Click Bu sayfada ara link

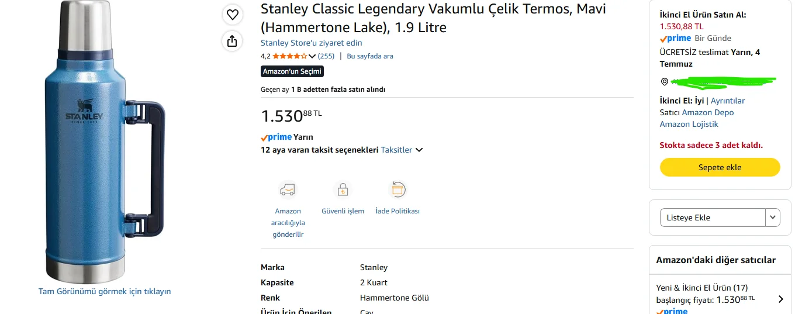[370, 56]
